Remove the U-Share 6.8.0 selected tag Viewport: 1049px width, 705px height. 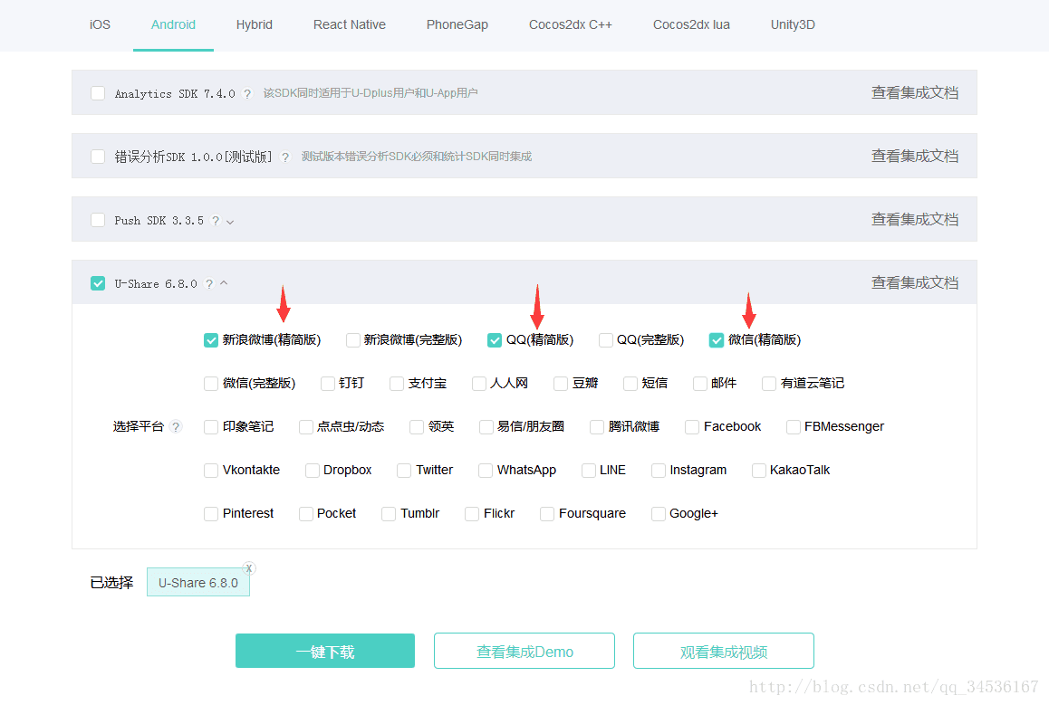coord(249,568)
